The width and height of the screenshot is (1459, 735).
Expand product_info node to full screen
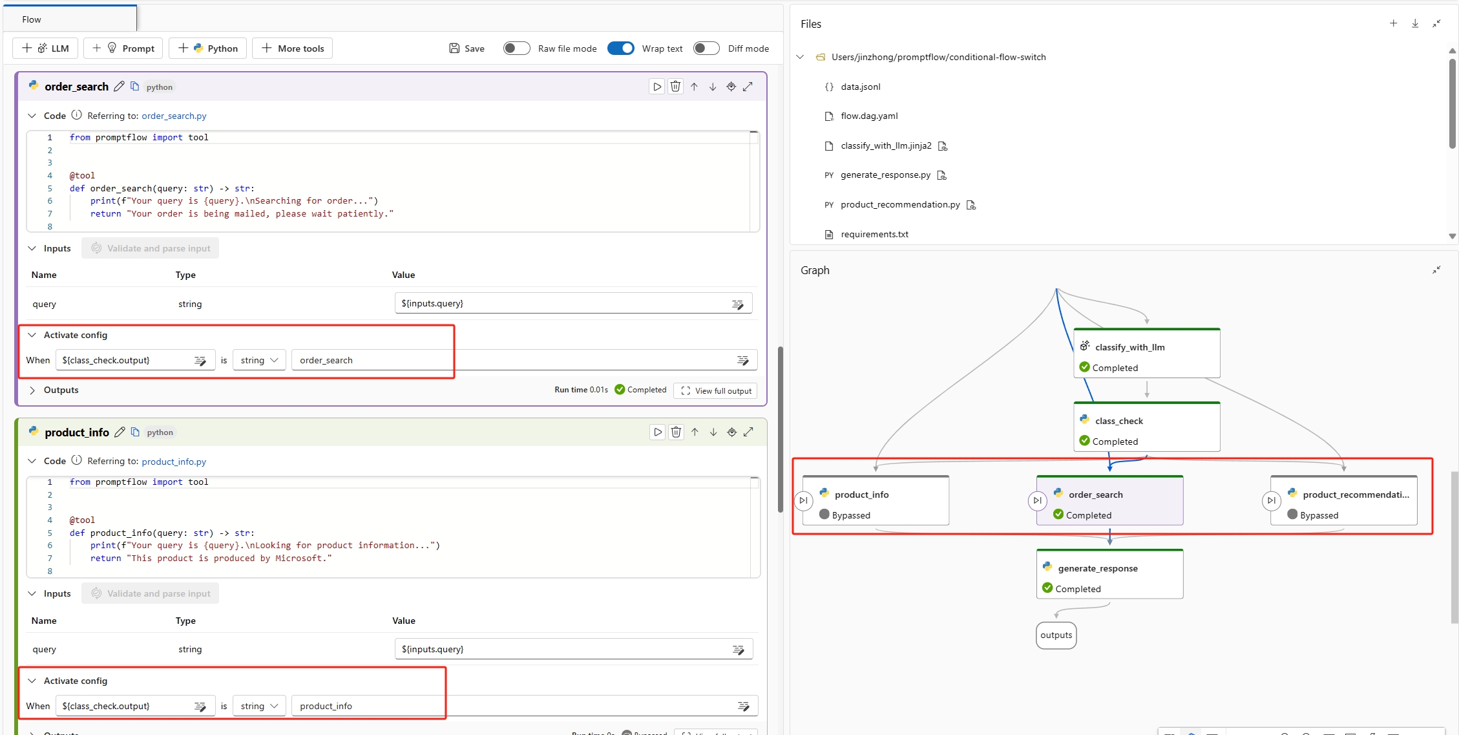point(748,432)
